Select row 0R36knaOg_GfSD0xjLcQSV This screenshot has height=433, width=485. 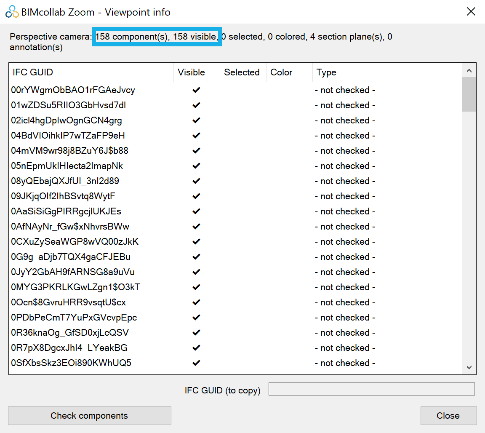(235, 333)
